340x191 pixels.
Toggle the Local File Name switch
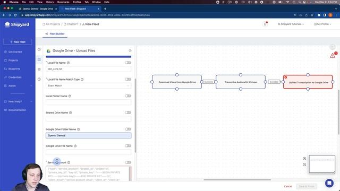point(128,63)
